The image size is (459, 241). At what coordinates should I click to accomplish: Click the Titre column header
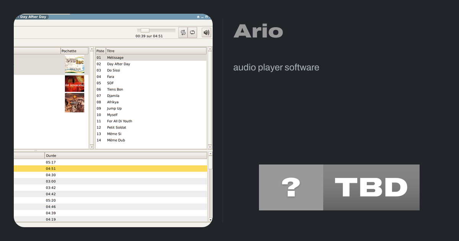tap(156, 51)
